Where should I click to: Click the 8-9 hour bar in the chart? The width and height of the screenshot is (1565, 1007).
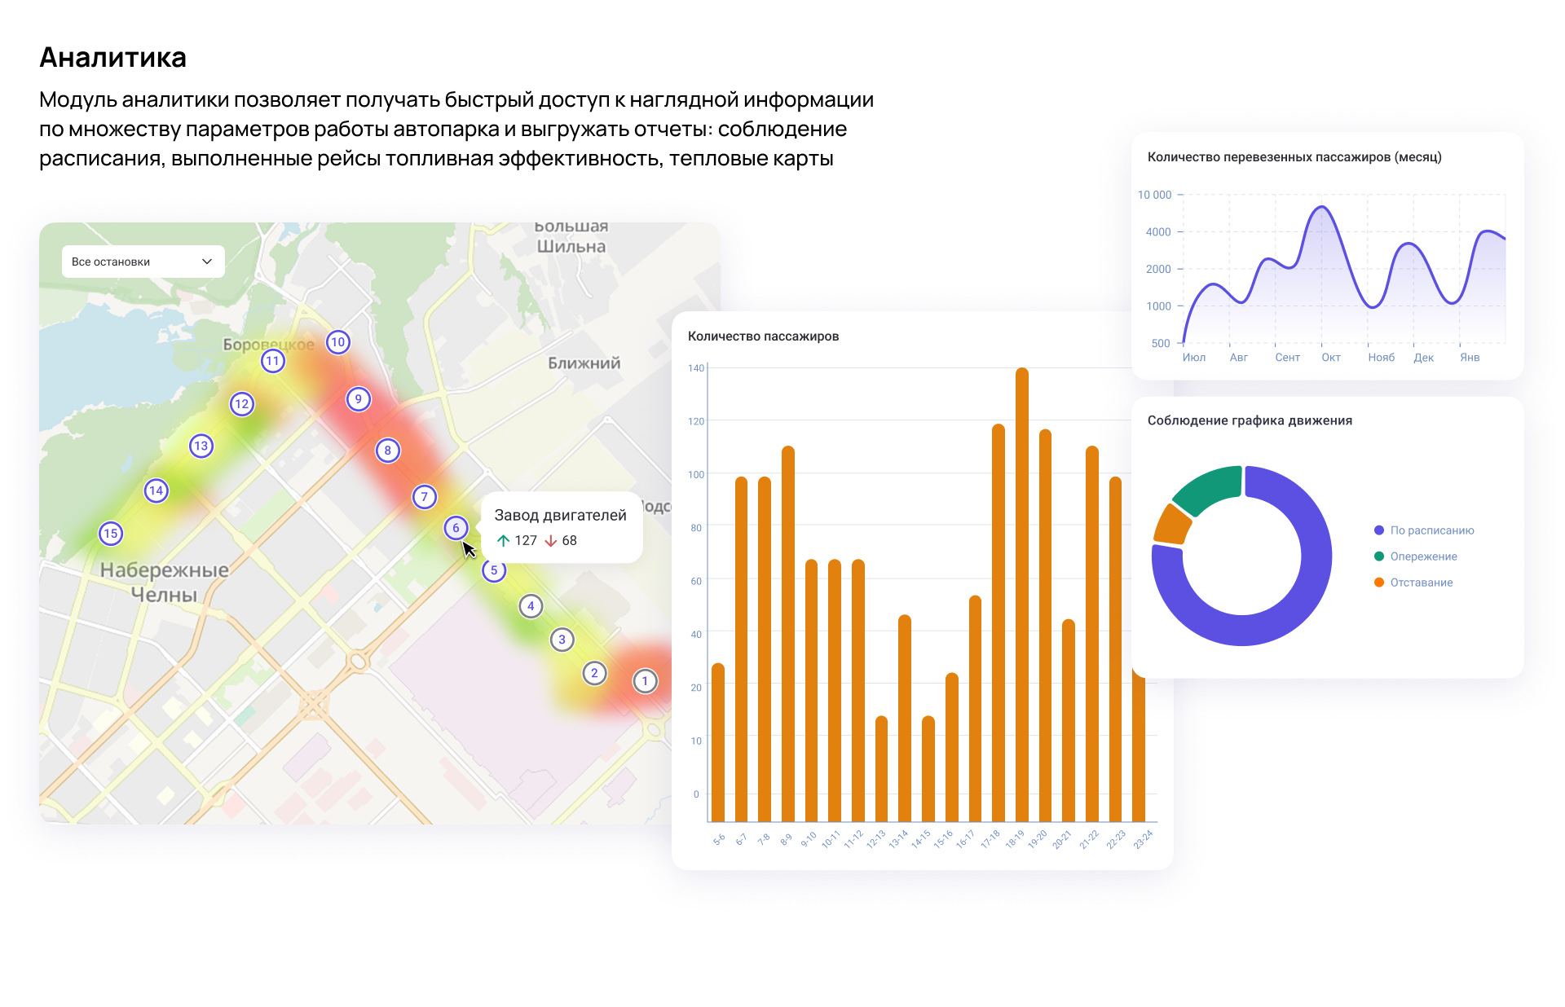[x=788, y=634]
